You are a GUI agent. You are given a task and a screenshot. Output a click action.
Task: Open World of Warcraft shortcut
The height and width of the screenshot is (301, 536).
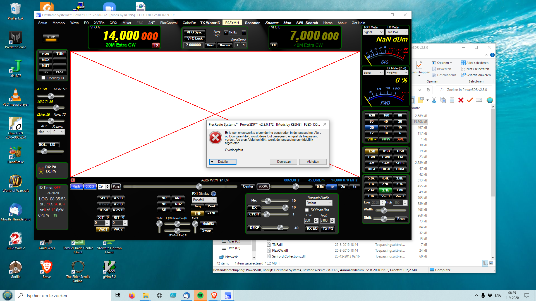[16, 183]
